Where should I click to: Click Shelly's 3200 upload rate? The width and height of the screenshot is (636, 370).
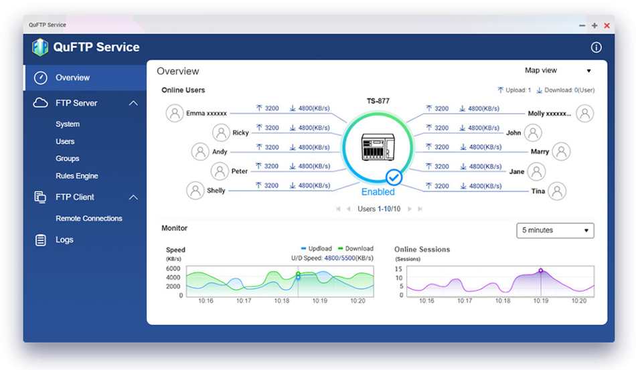coord(271,185)
